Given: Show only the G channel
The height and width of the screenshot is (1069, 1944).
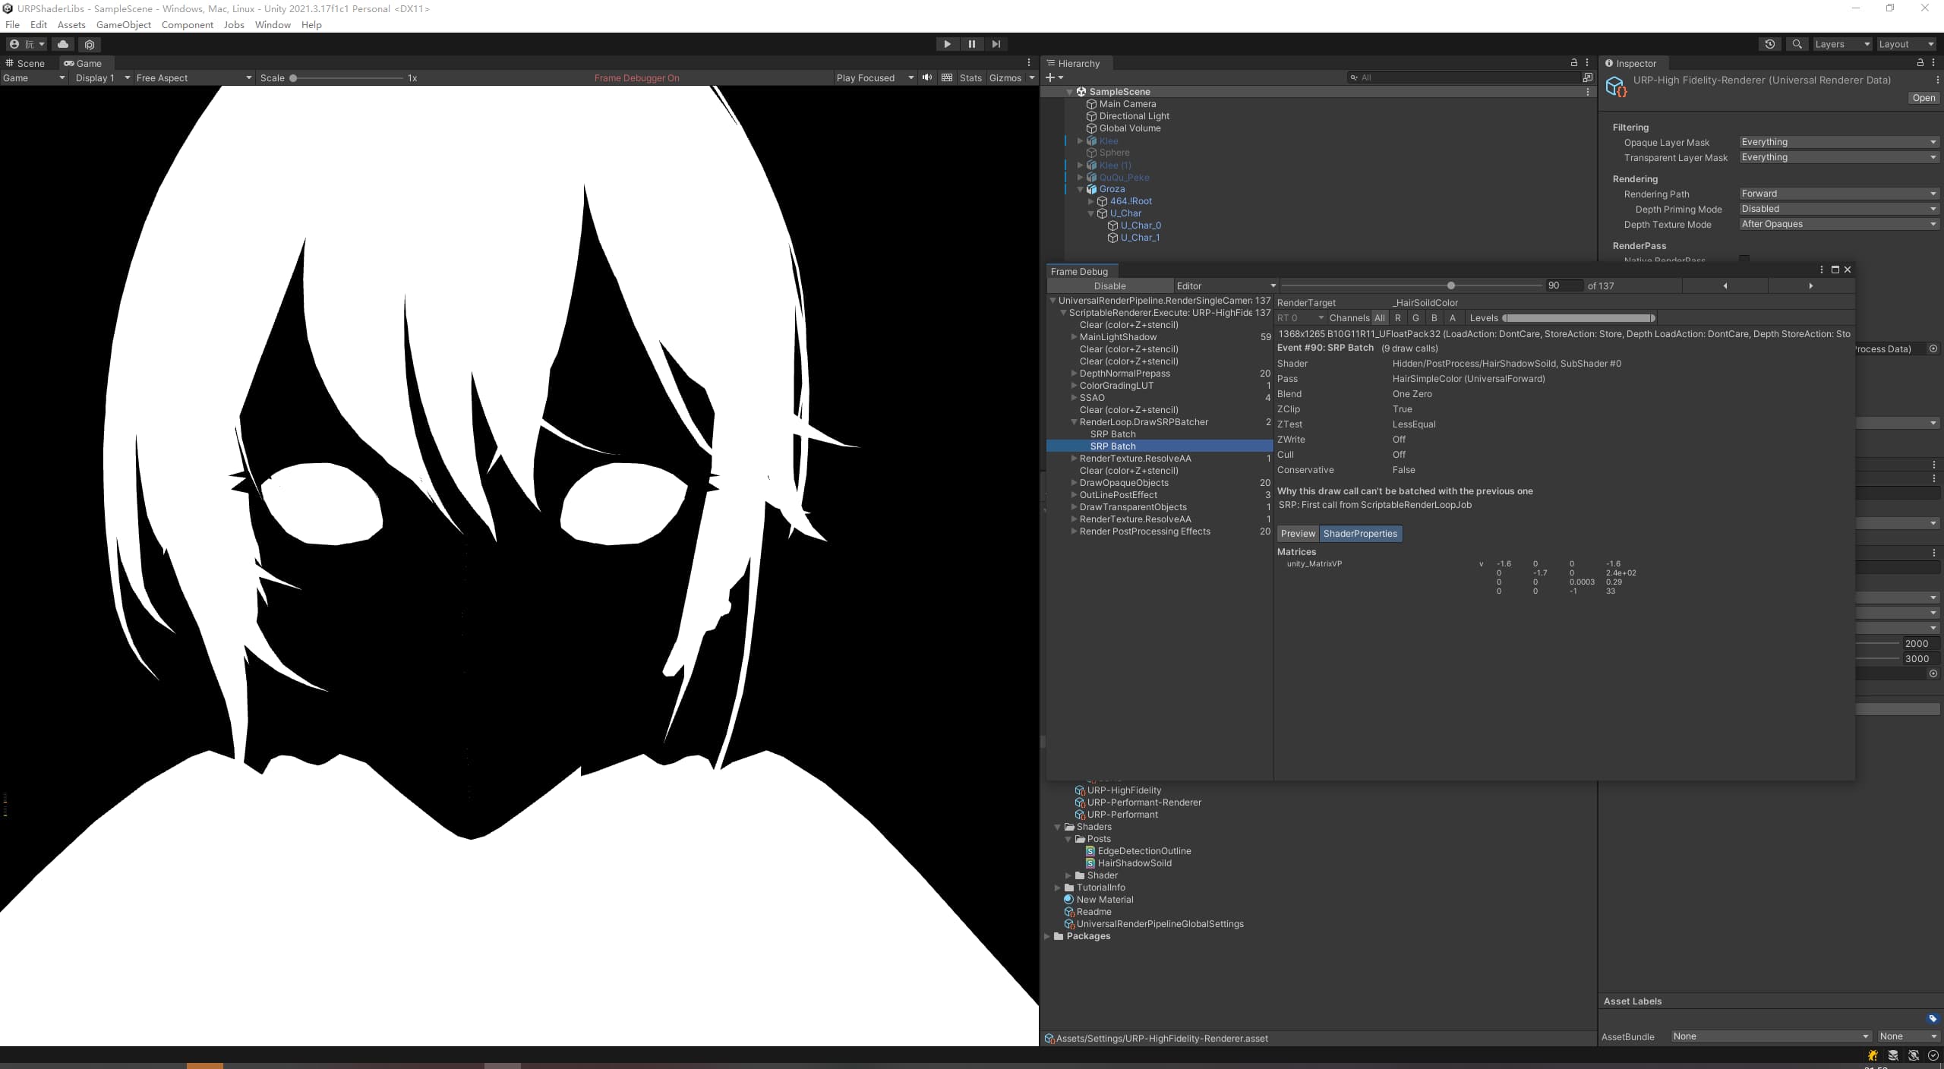Looking at the screenshot, I should click(x=1415, y=318).
